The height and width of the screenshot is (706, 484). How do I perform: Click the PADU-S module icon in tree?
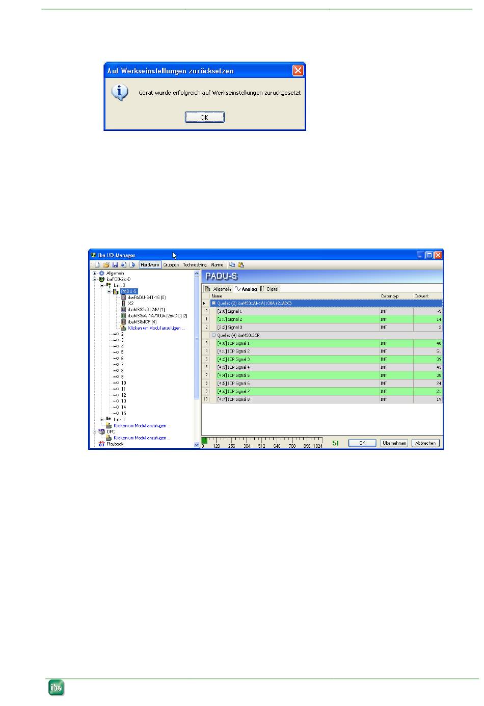point(116,291)
